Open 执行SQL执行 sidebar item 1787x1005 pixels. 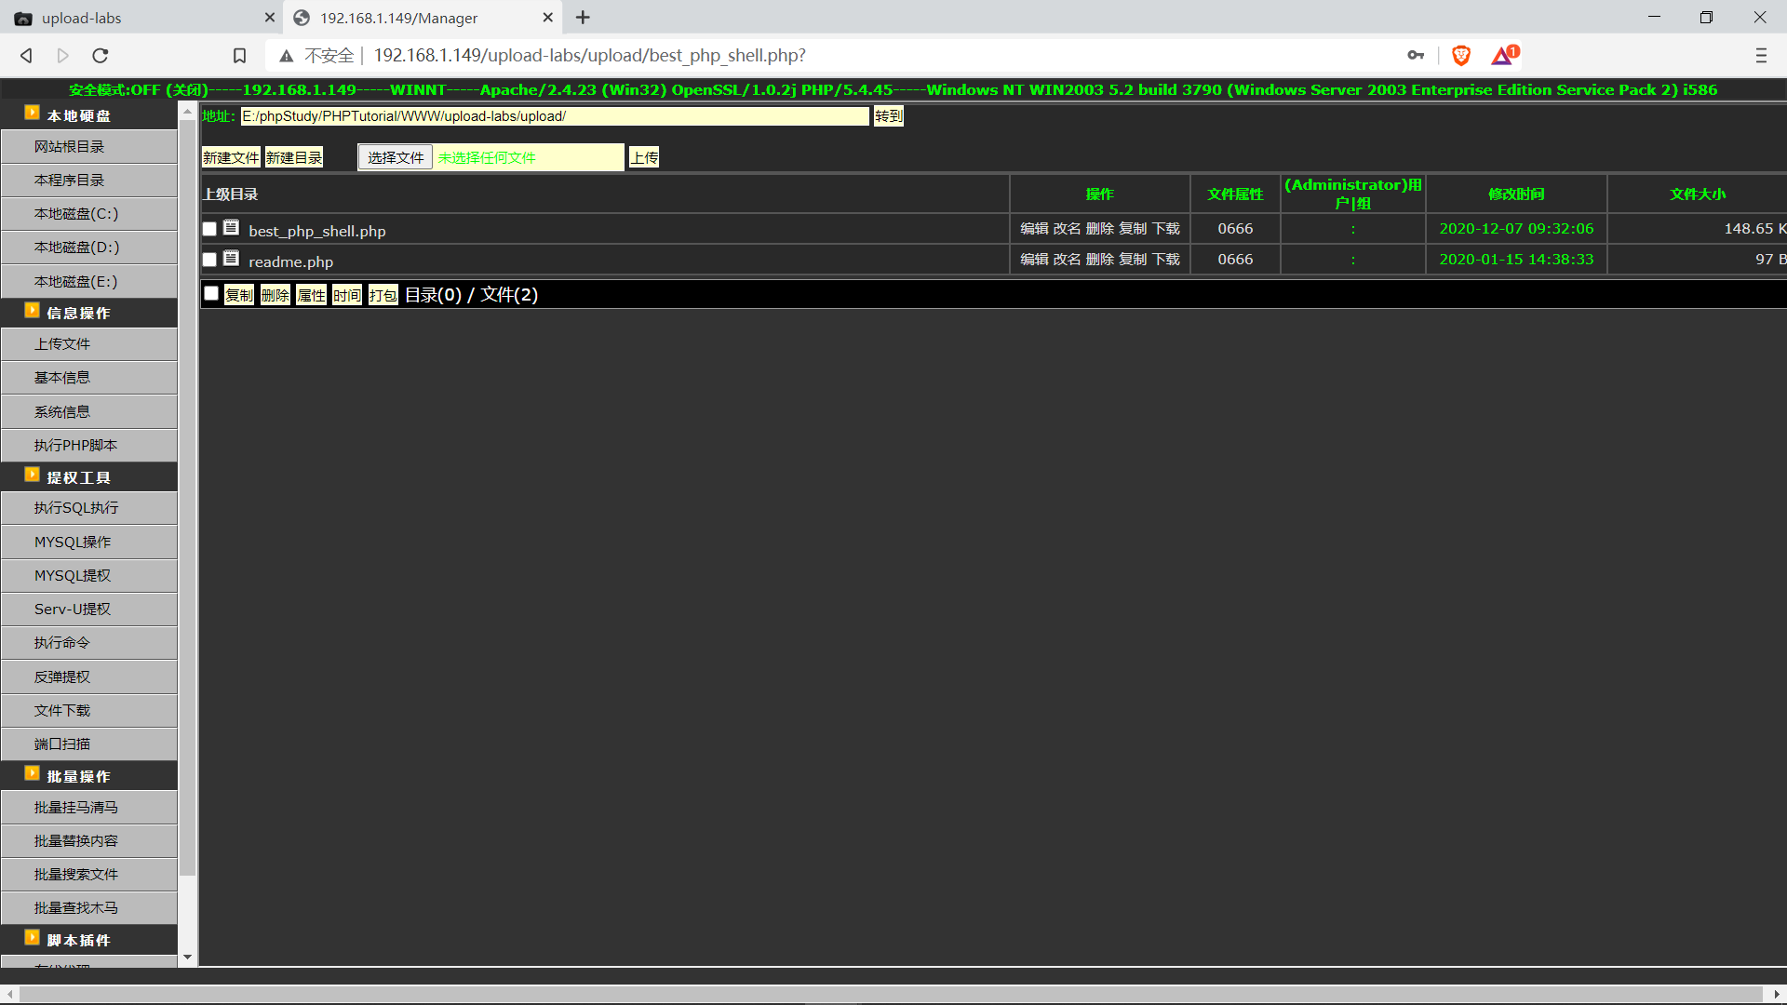point(89,508)
